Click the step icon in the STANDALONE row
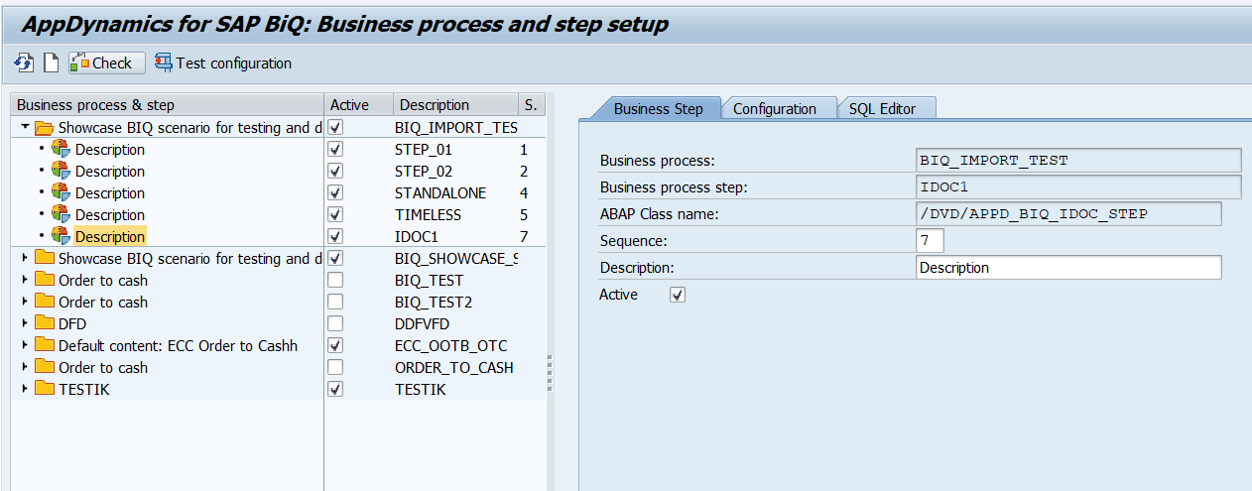 click(62, 193)
